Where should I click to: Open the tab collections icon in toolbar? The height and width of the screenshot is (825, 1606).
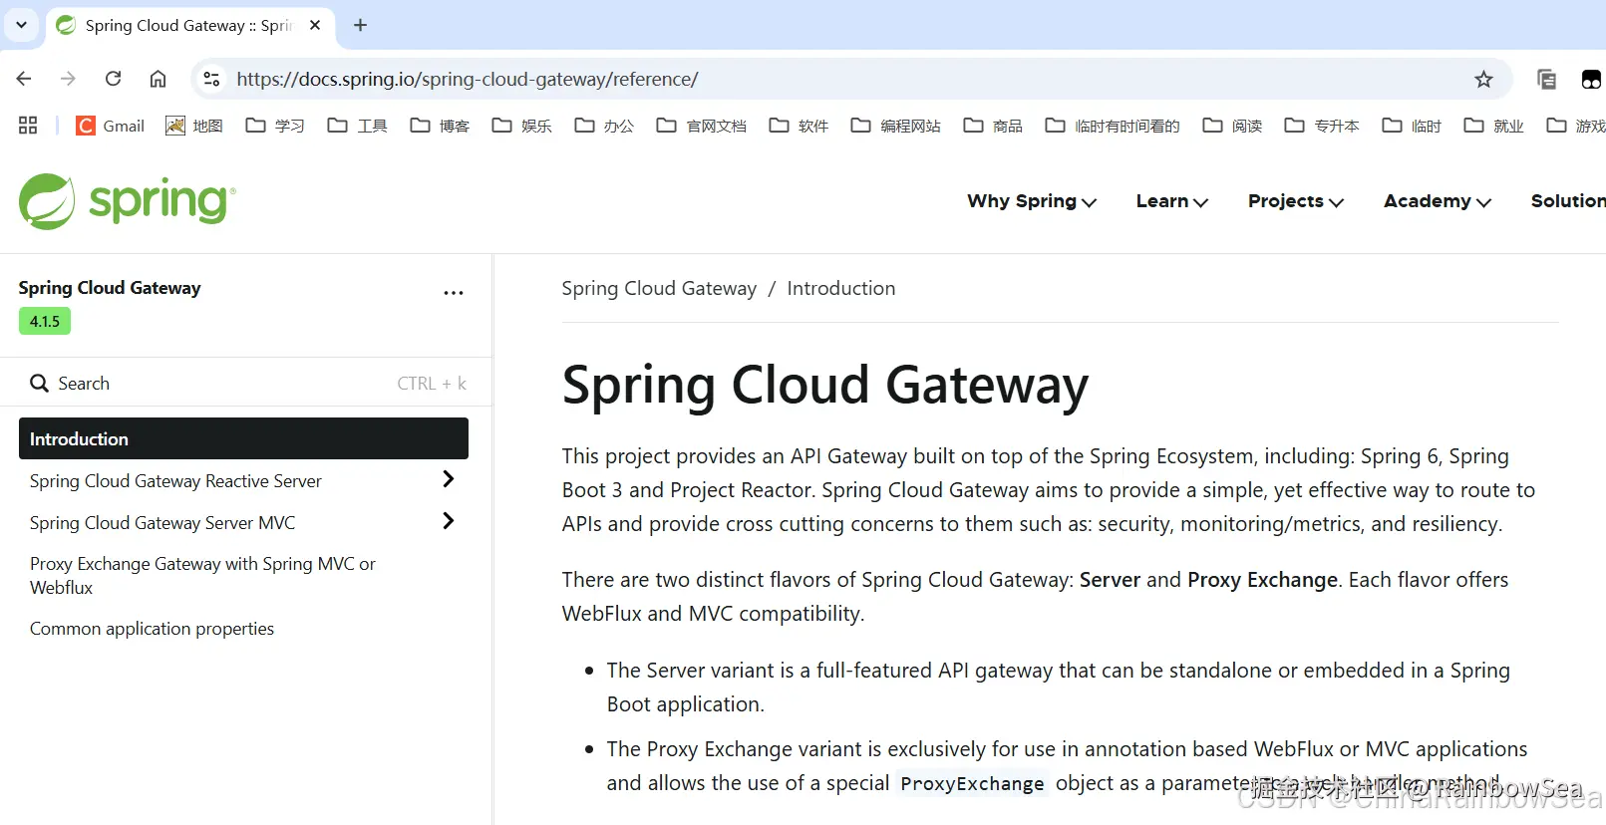(x=1546, y=79)
